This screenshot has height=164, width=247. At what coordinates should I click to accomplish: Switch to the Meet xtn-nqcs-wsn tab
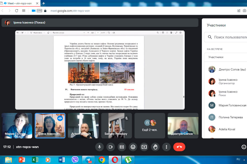click(21, 3)
